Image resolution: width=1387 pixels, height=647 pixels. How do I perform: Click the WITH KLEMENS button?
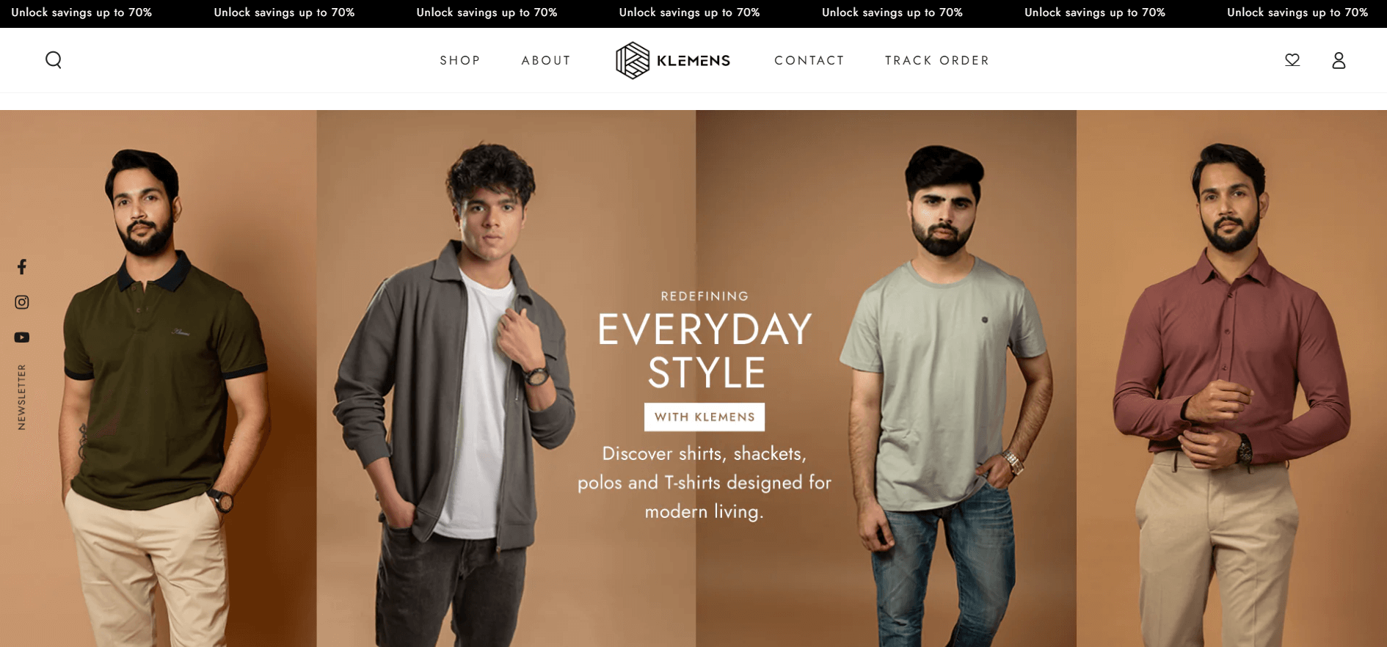[705, 417]
